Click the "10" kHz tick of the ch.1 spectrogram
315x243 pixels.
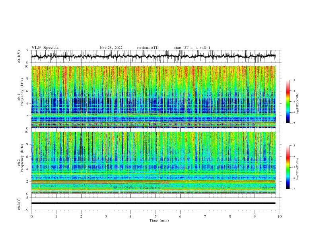pyautogui.click(x=27, y=66)
